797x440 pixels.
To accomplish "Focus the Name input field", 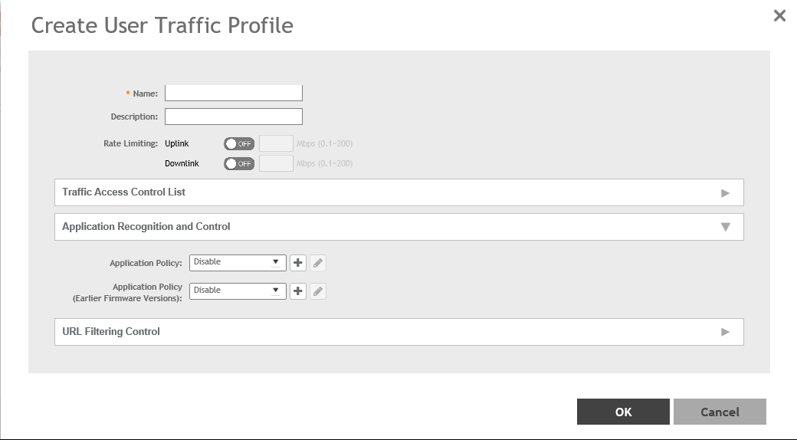I will [234, 94].
